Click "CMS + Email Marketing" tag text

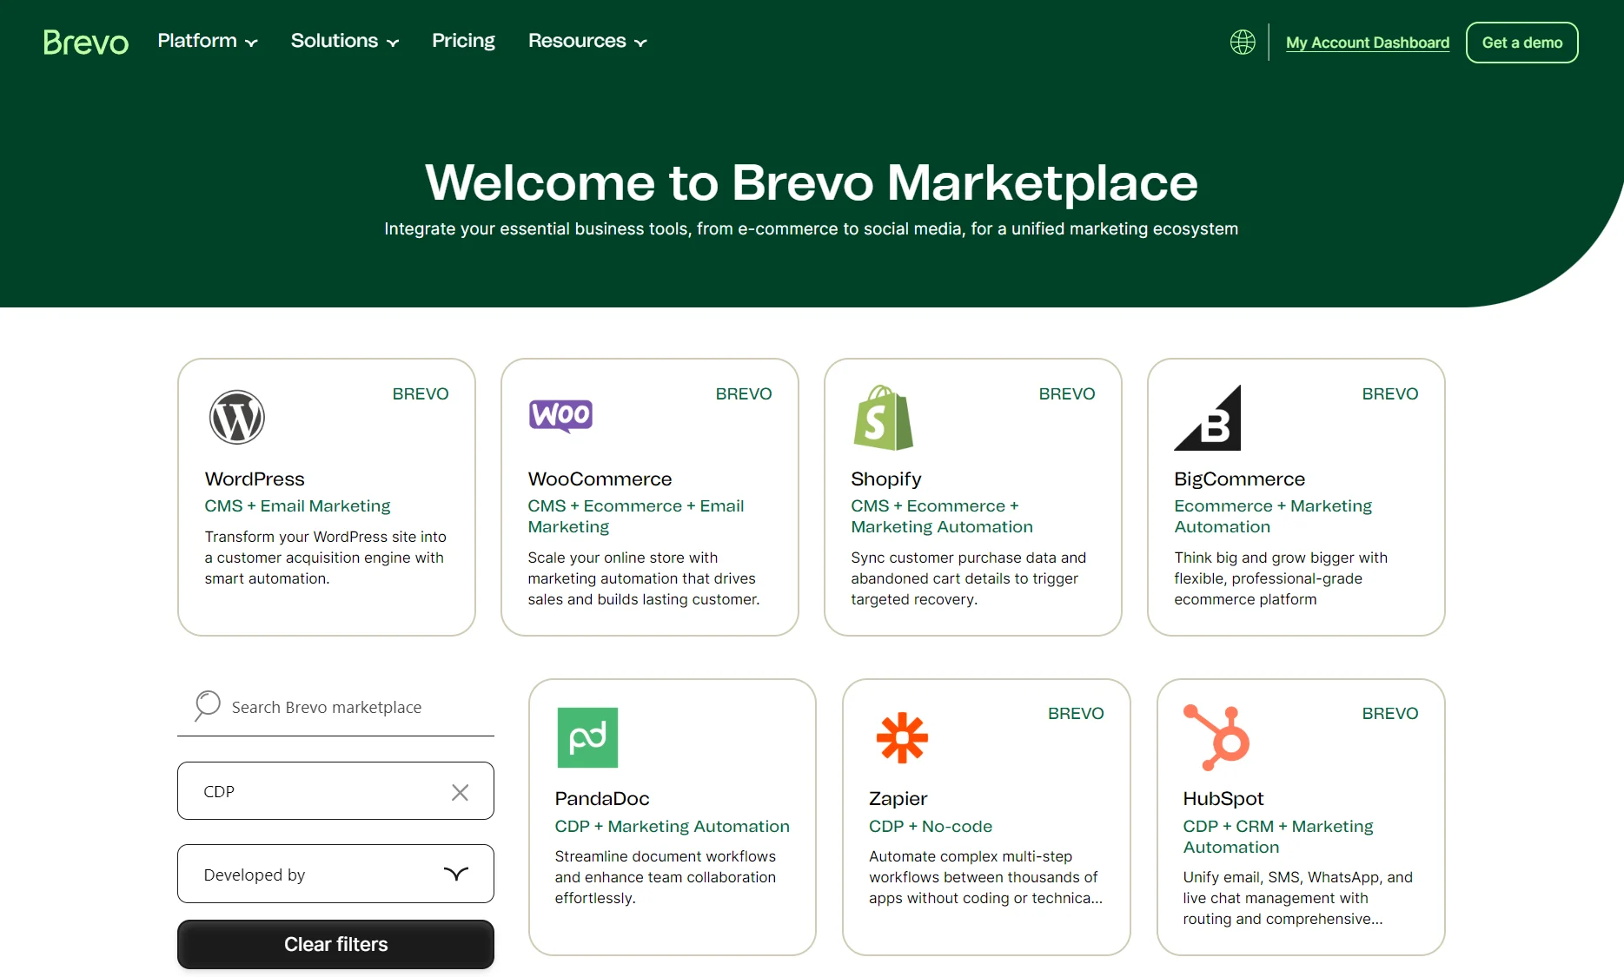coord(297,506)
